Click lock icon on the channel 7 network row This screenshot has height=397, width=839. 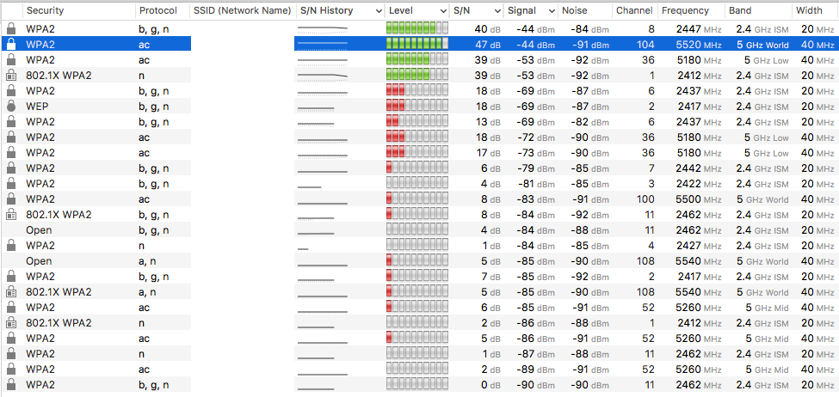point(10,168)
